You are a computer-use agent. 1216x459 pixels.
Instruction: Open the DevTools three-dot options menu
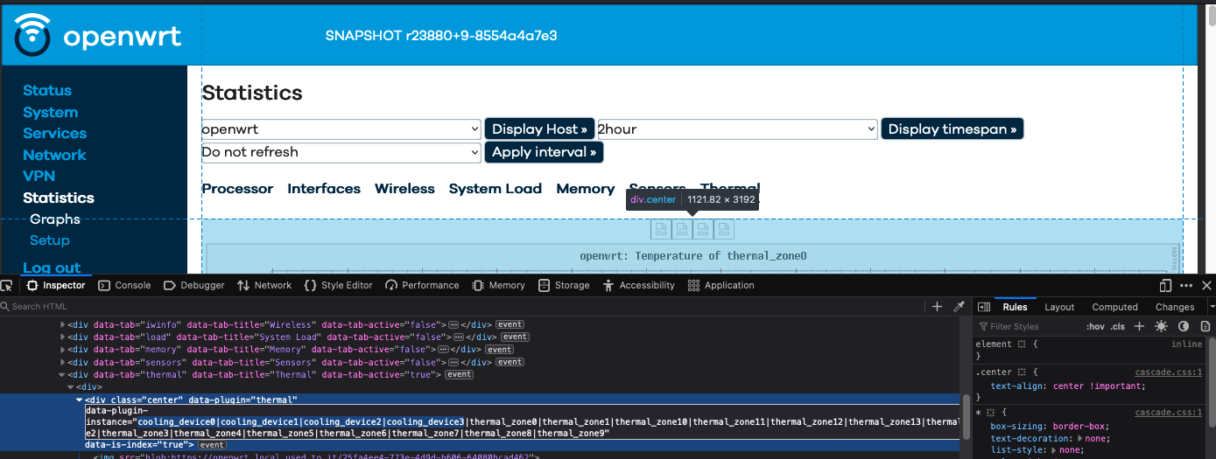click(1187, 285)
